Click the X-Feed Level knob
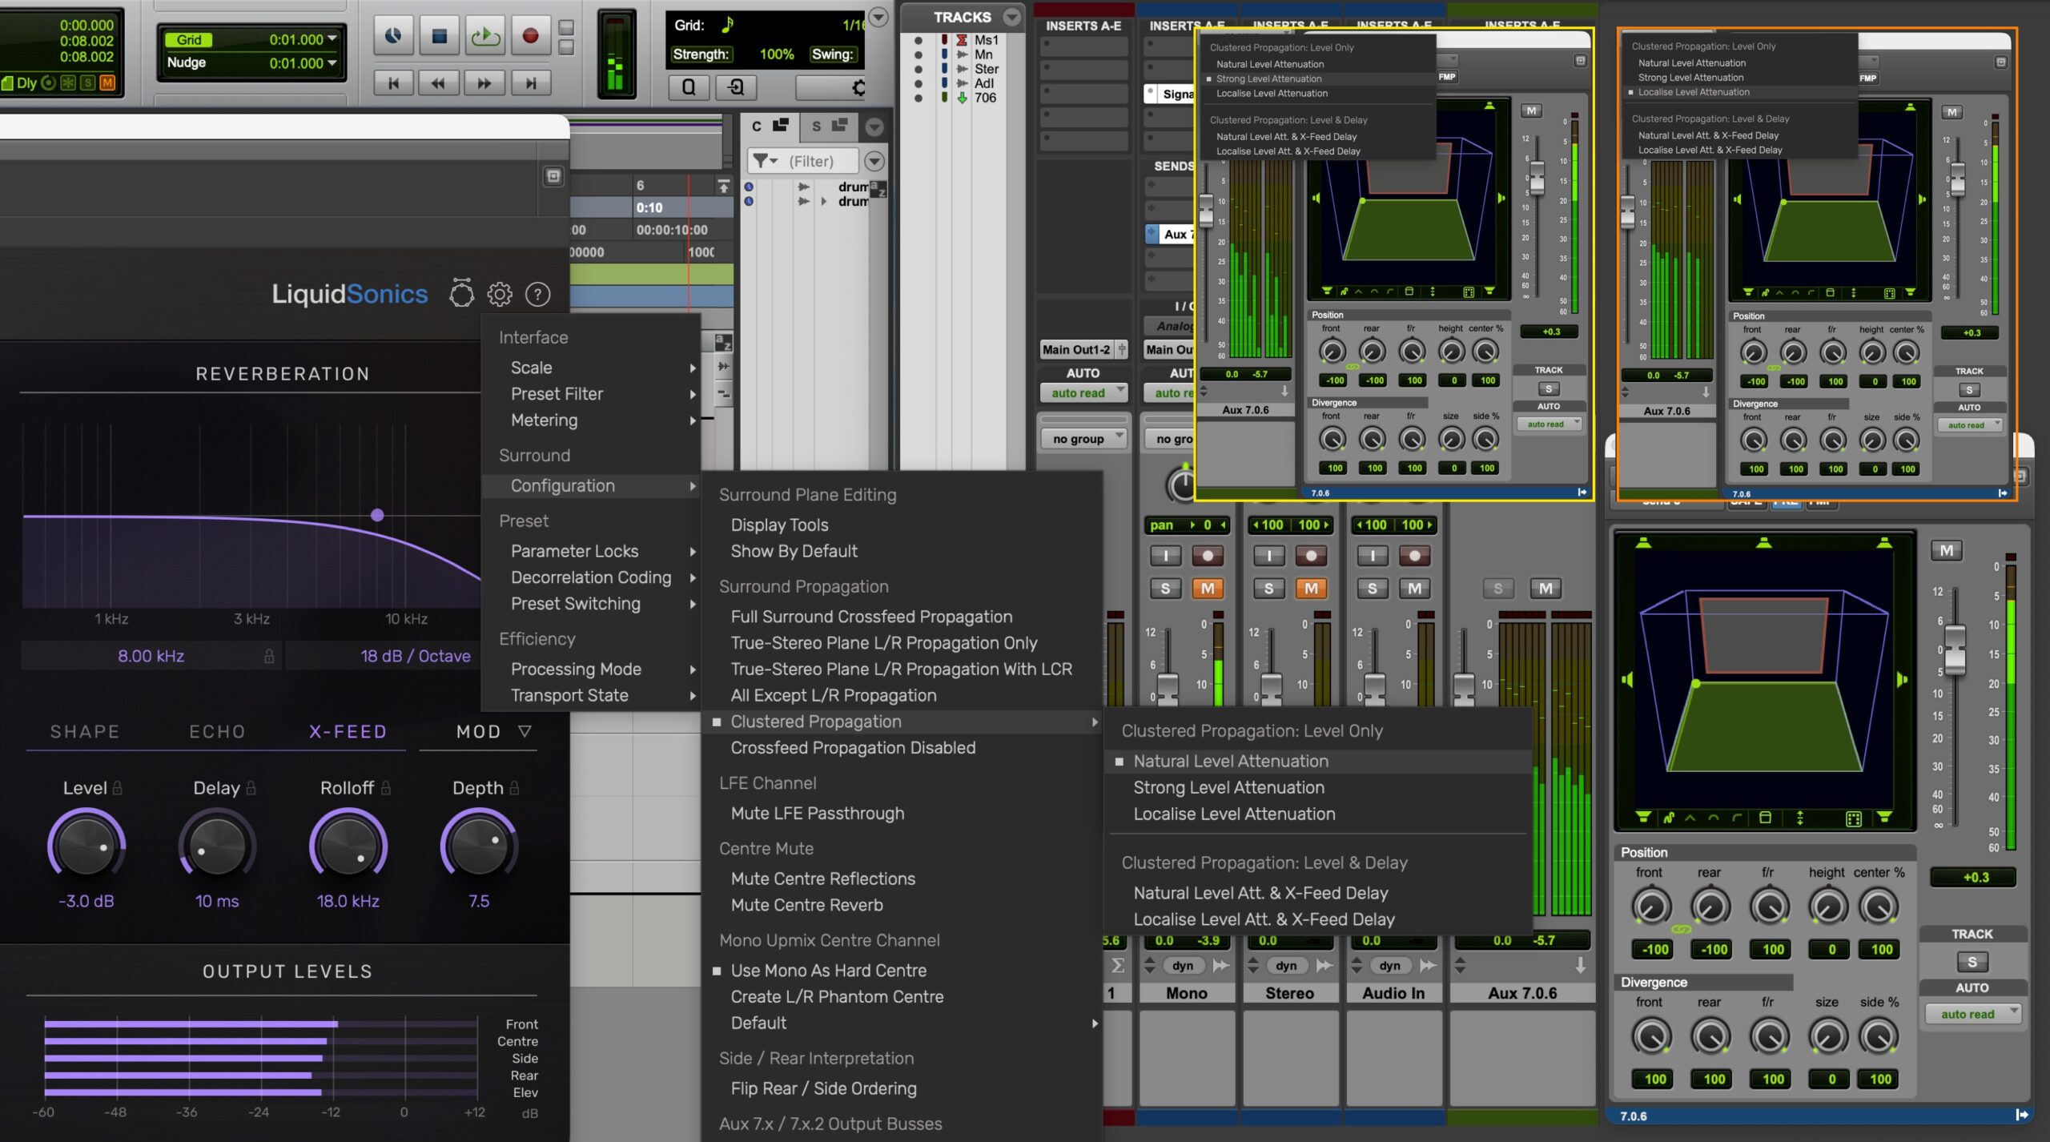The width and height of the screenshot is (2050, 1142). 86,846
